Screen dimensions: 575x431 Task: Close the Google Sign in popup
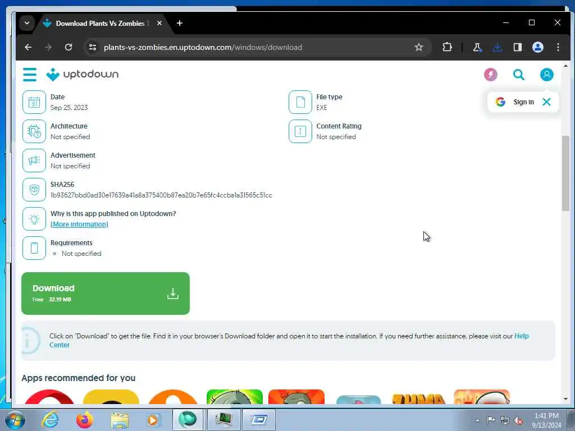point(546,102)
